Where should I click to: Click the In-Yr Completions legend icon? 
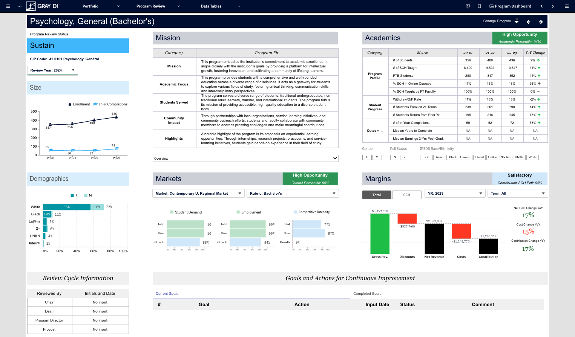(x=95, y=104)
